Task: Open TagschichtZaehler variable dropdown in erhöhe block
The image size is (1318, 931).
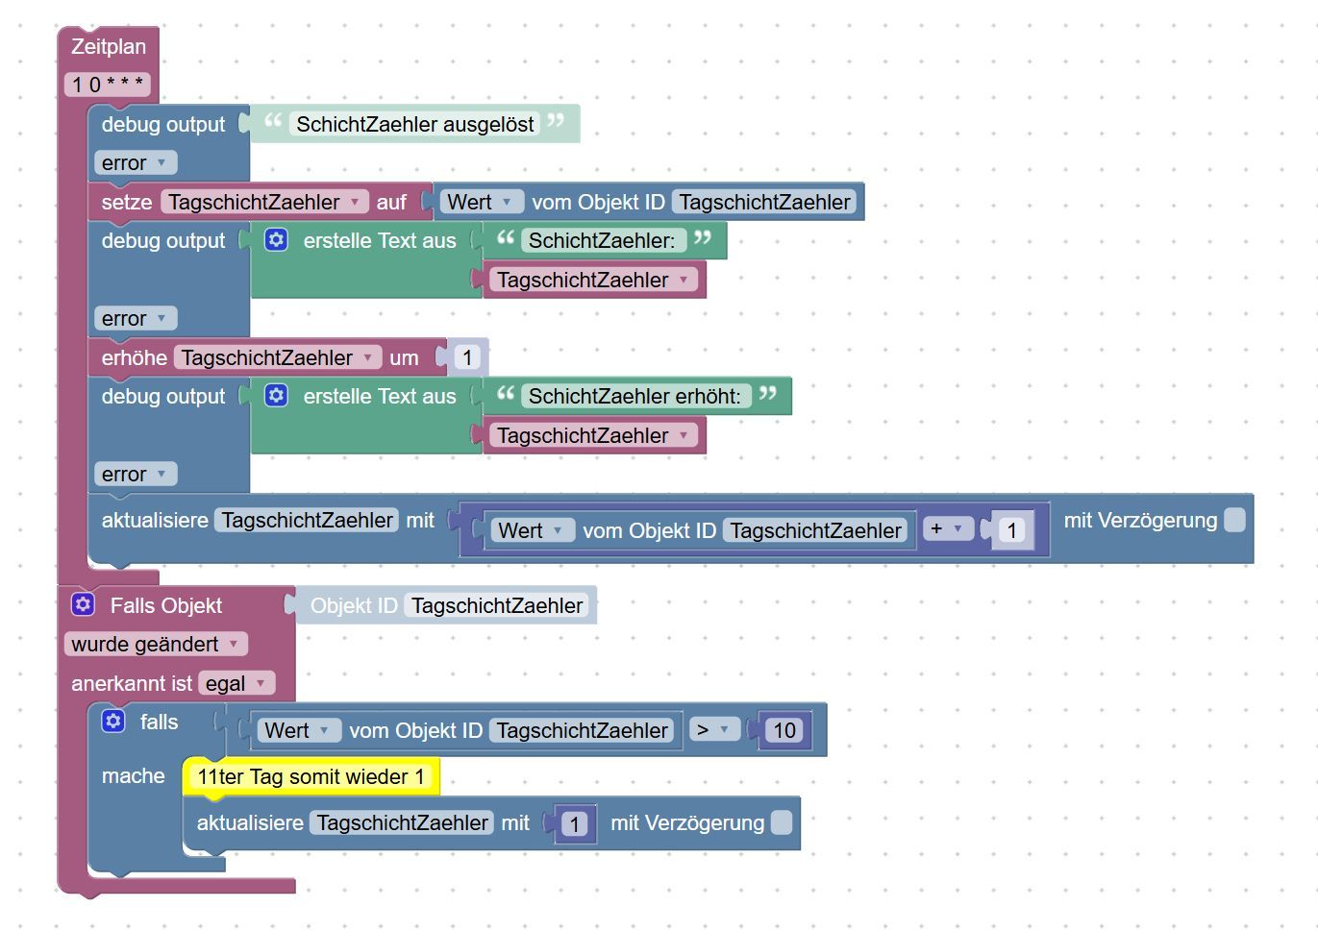Action: tap(278, 357)
